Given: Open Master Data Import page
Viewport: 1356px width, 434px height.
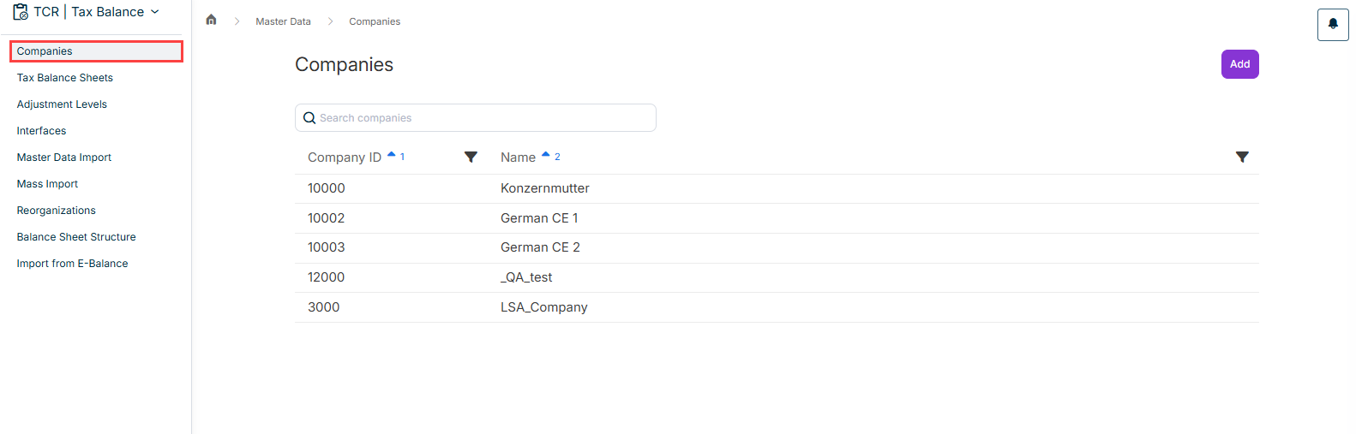Looking at the screenshot, I should pyautogui.click(x=64, y=158).
